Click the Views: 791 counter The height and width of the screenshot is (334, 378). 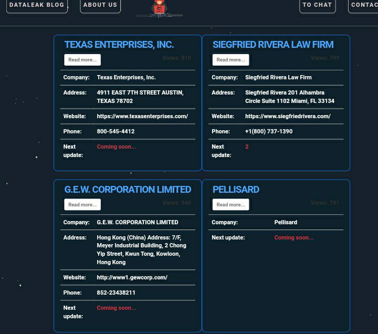(325, 203)
